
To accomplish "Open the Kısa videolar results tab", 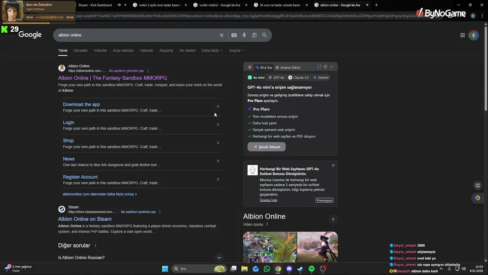I will pyautogui.click(x=123, y=50).
